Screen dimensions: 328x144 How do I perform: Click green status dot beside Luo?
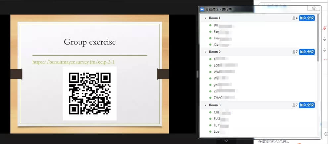point(210,132)
